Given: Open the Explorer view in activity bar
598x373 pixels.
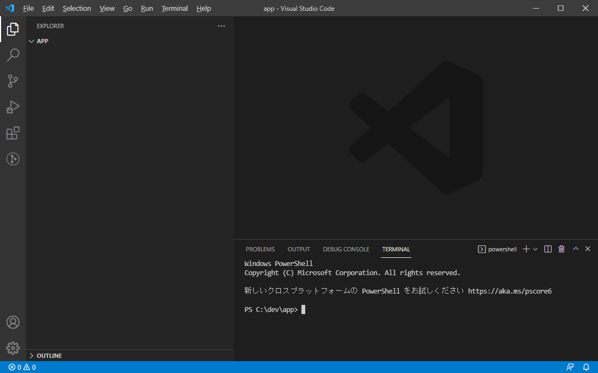Looking at the screenshot, I should coord(12,29).
